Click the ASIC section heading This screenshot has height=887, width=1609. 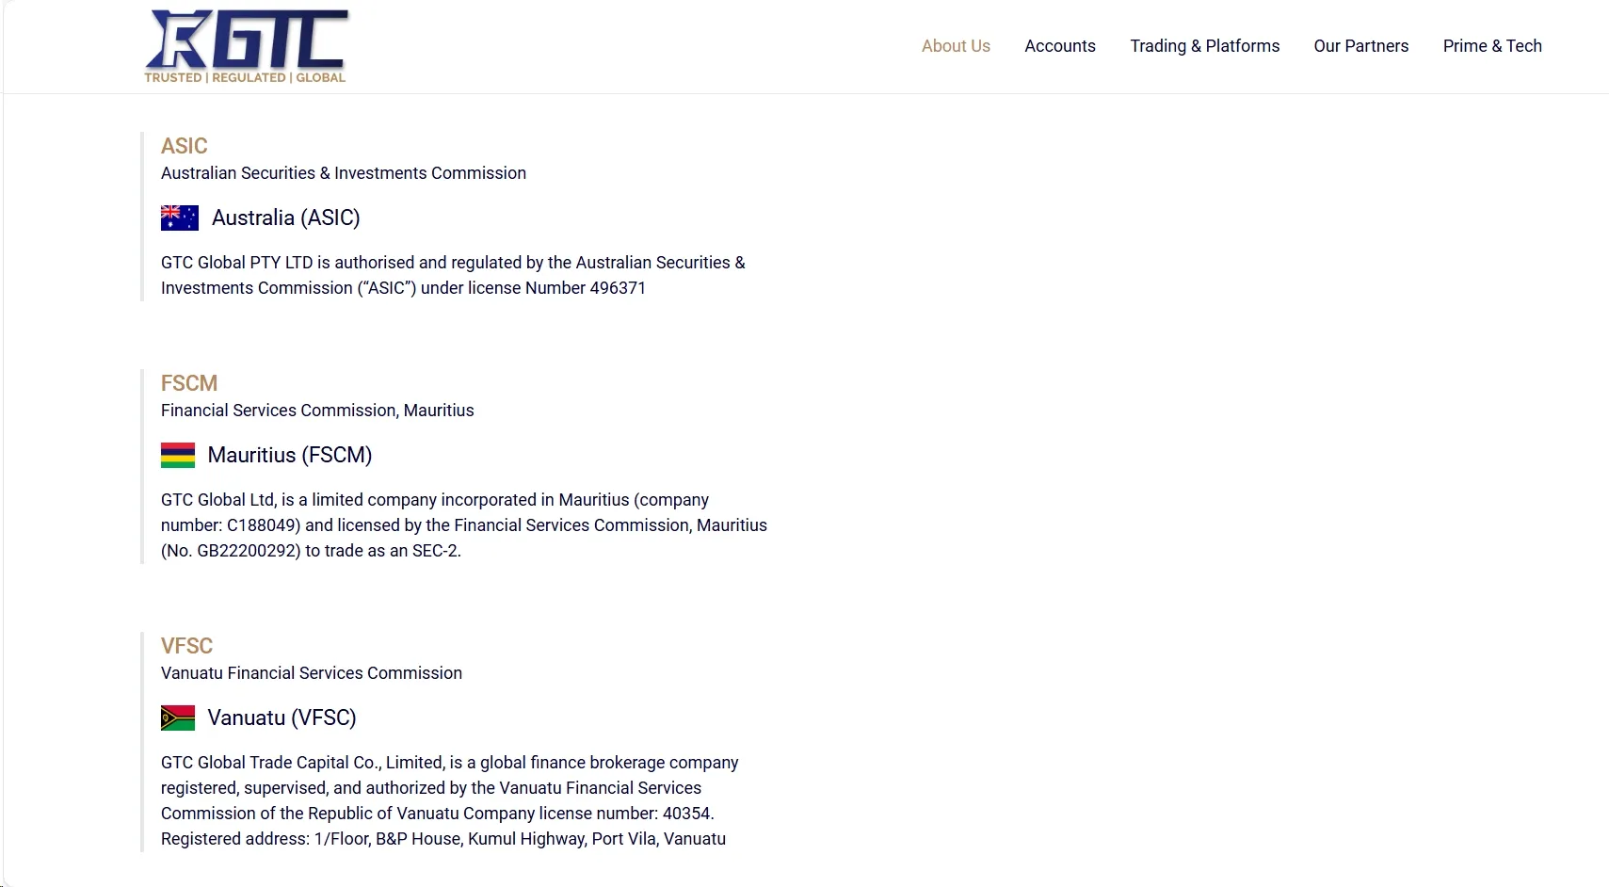pos(184,146)
